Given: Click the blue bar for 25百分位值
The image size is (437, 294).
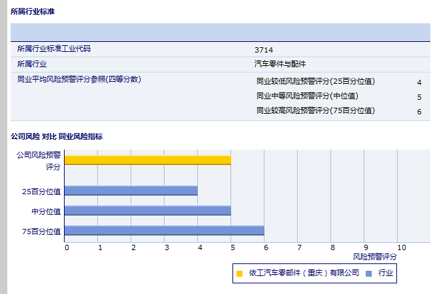Looking at the screenshot, I should coord(131,191).
